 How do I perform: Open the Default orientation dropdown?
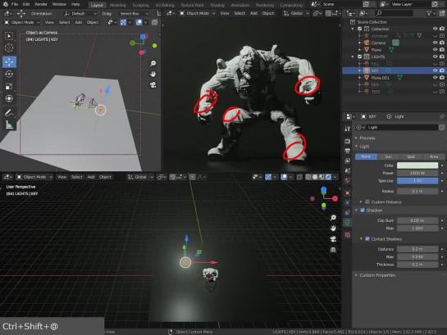(x=80, y=13)
